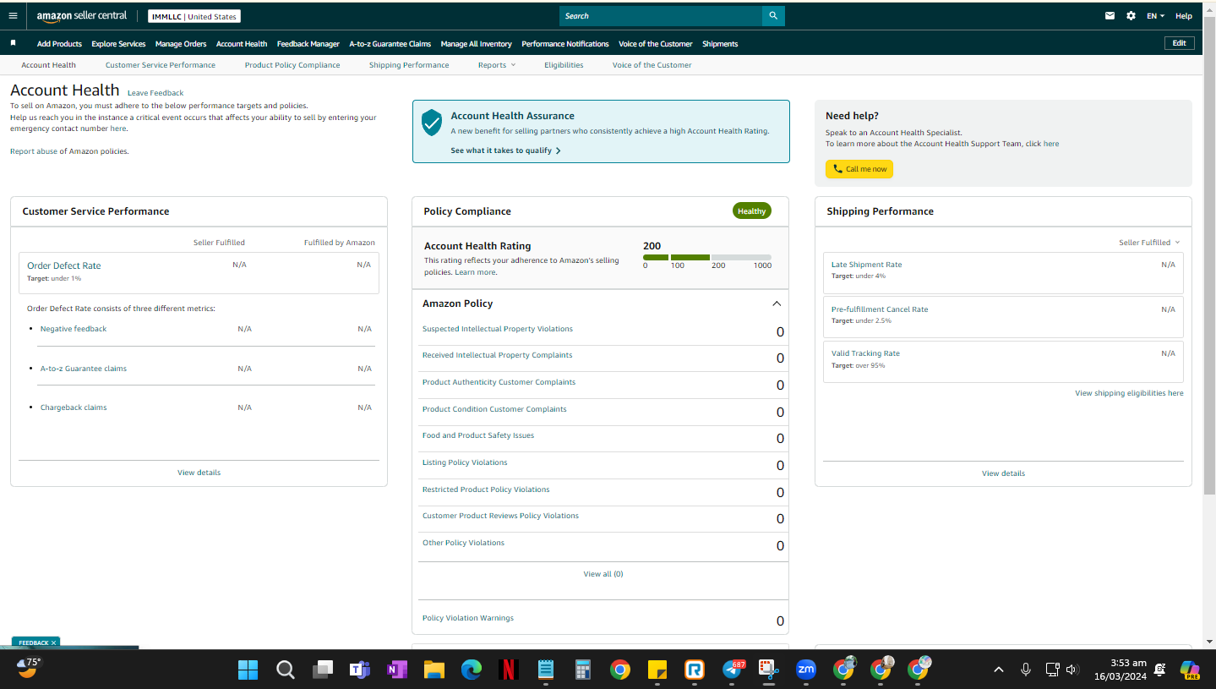Open the Help link in the header

[x=1184, y=16]
